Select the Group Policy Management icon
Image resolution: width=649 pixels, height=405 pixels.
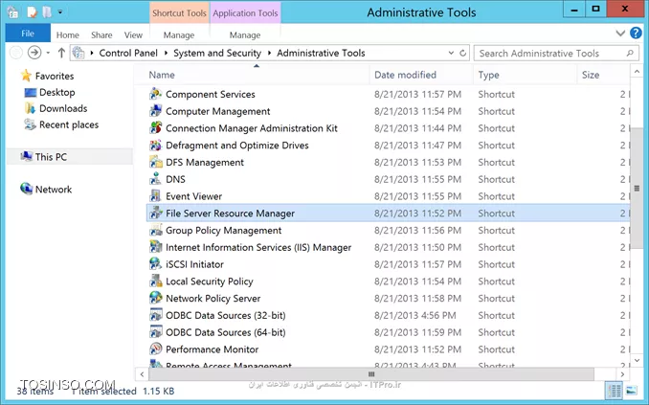[156, 230]
